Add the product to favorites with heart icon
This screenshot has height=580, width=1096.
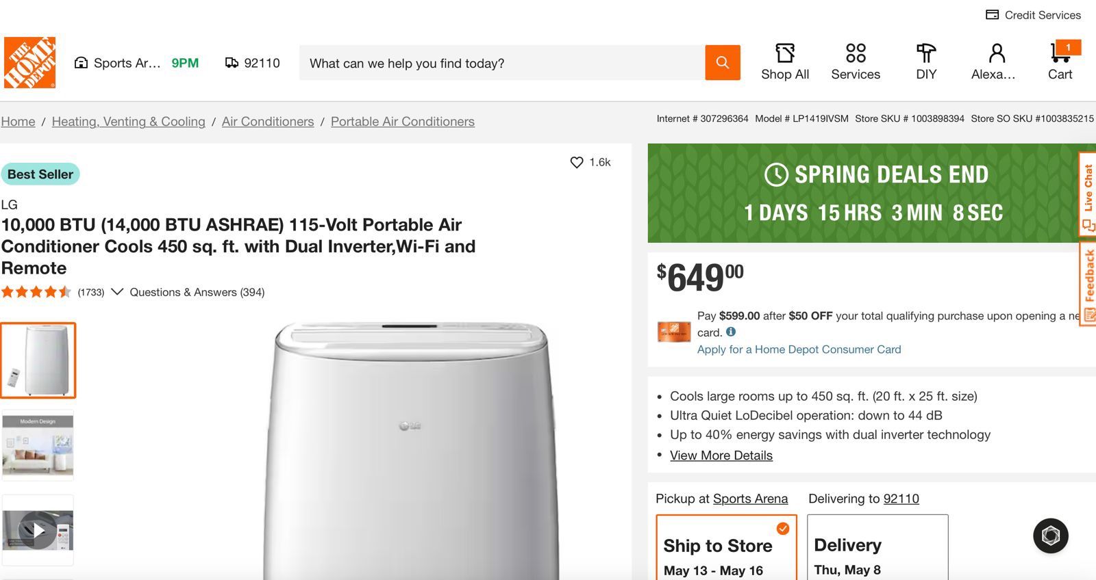click(577, 162)
